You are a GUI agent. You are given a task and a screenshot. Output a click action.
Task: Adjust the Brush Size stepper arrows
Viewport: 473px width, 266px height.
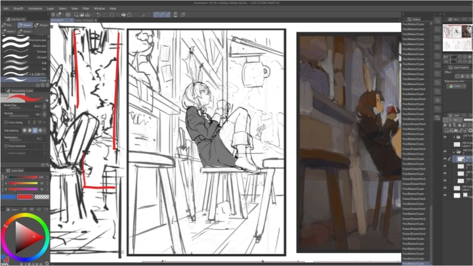point(41,106)
